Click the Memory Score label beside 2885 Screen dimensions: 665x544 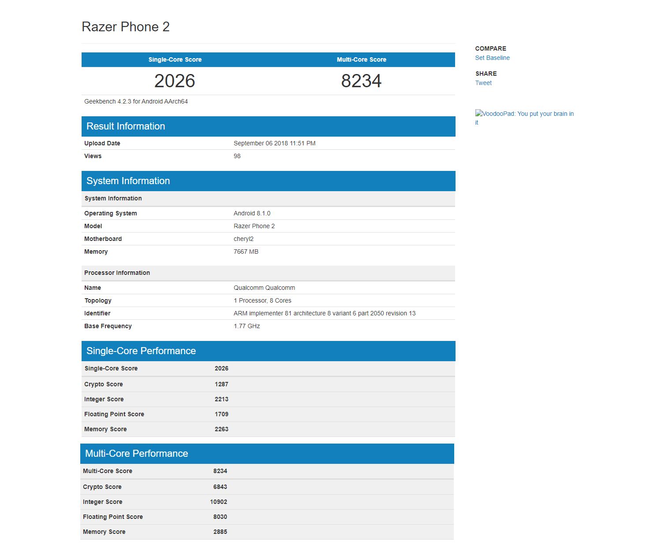(x=104, y=532)
